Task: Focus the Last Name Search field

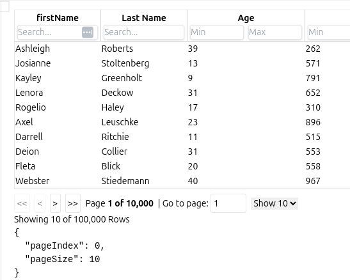Action: coord(144,33)
